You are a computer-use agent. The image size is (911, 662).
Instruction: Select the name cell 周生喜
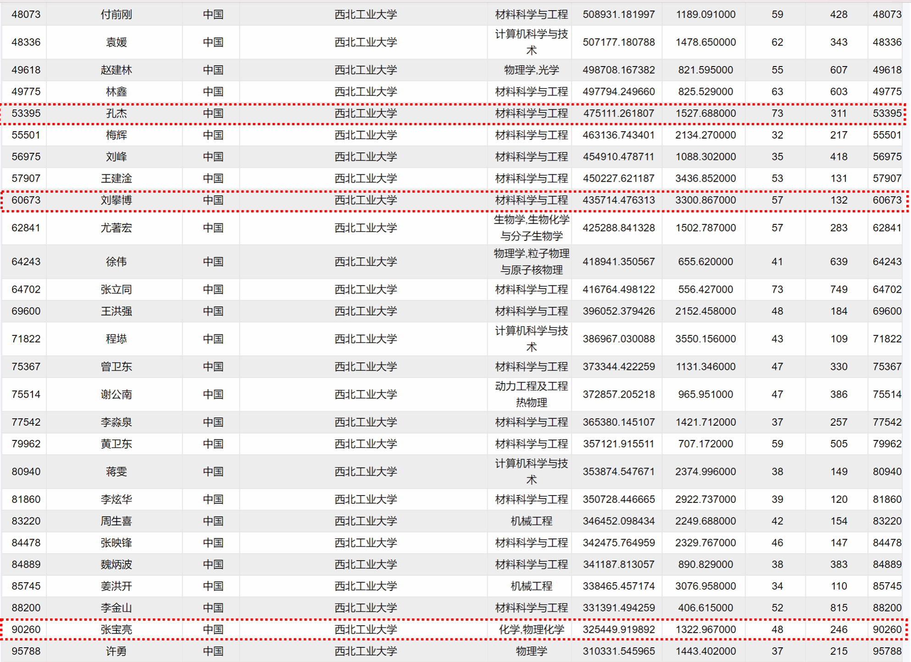point(116,521)
